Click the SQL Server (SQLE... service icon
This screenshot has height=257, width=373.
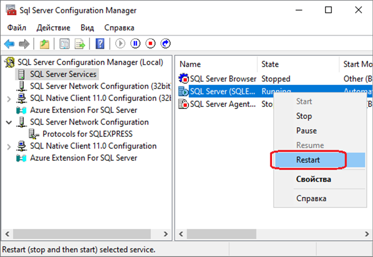click(x=183, y=91)
